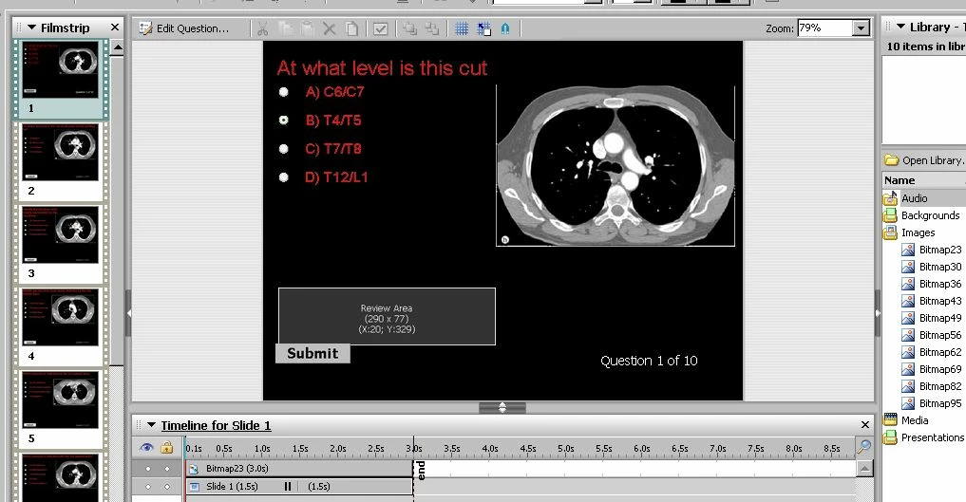Toggle visibility dot for Slide 1 row
The image size is (966, 502).
pos(148,487)
